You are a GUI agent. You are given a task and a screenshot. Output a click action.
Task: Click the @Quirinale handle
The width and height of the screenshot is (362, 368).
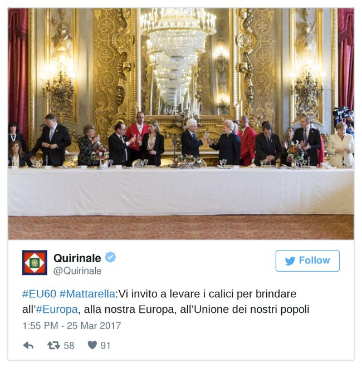(x=77, y=271)
